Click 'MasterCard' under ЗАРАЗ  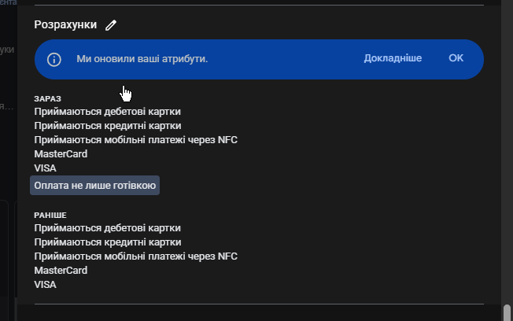[x=61, y=154]
